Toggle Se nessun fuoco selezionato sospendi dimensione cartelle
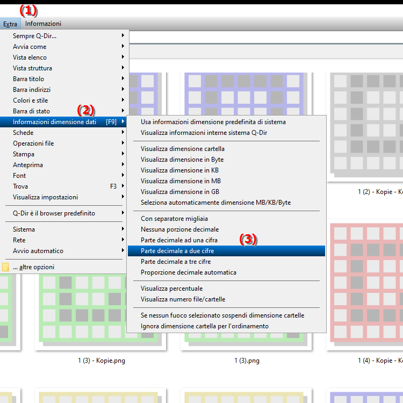This screenshot has width=403, height=403. (226, 315)
